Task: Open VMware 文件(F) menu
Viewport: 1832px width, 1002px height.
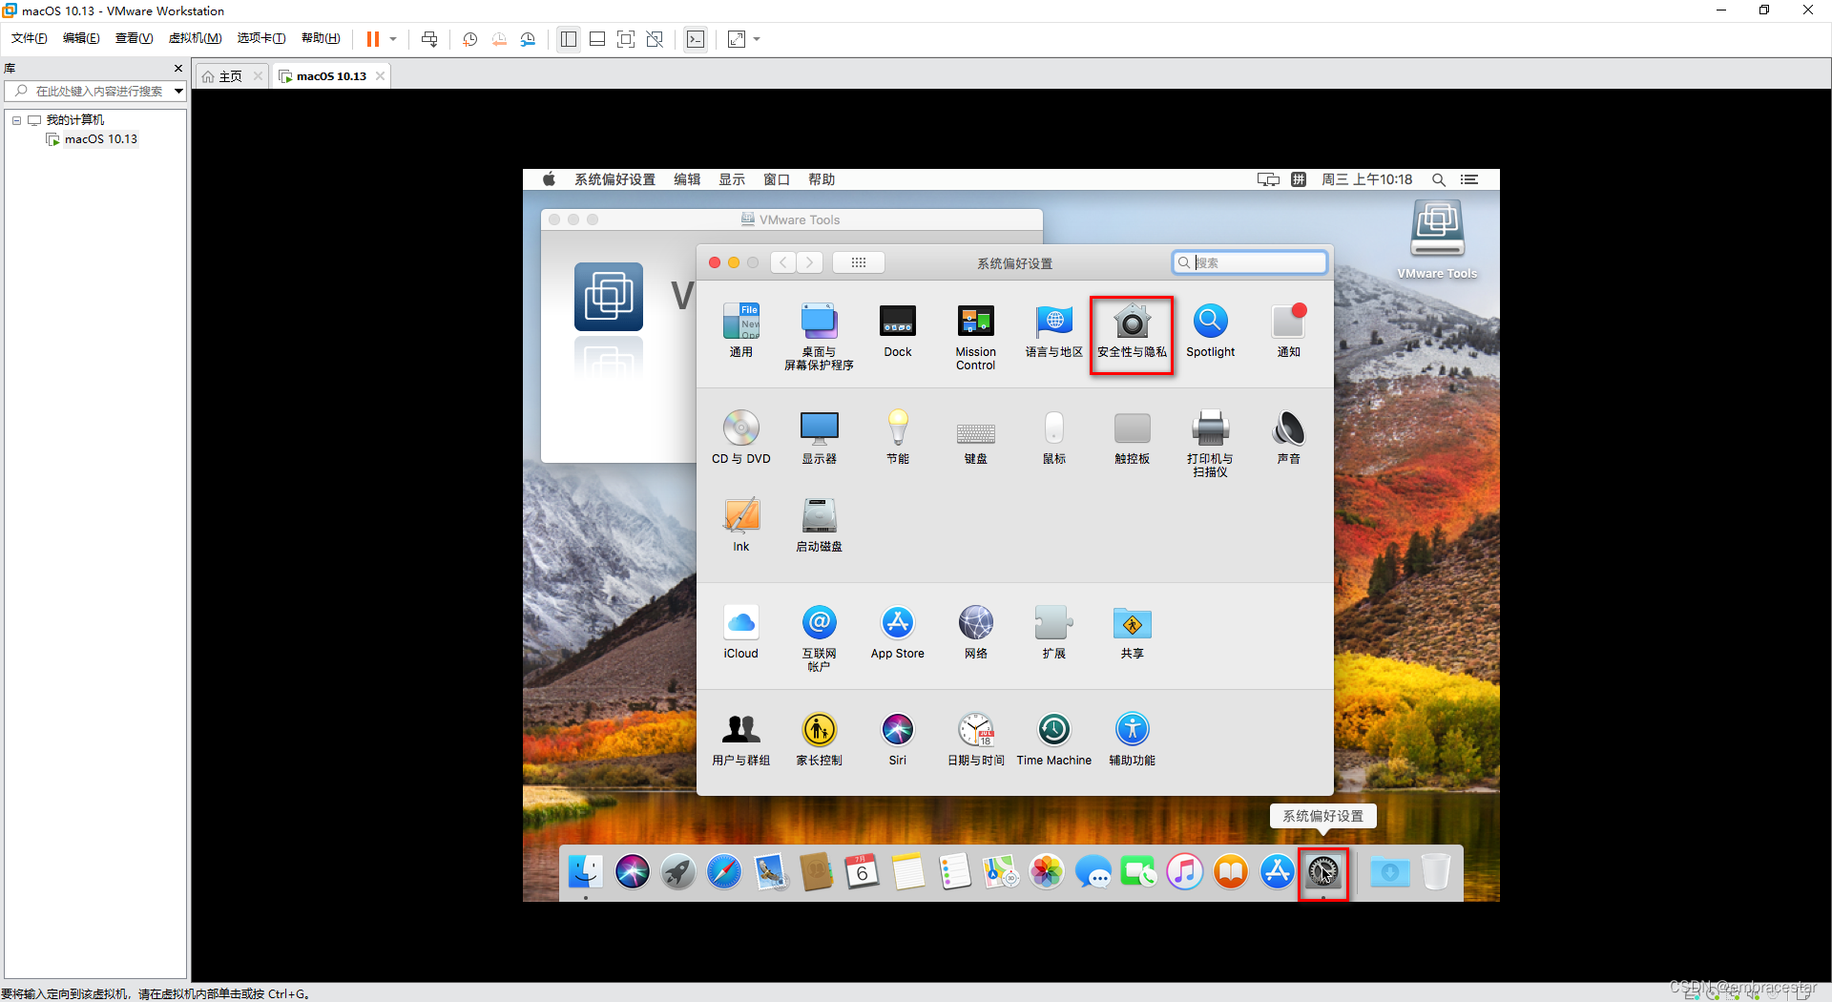Action: (x=29, y=38)
